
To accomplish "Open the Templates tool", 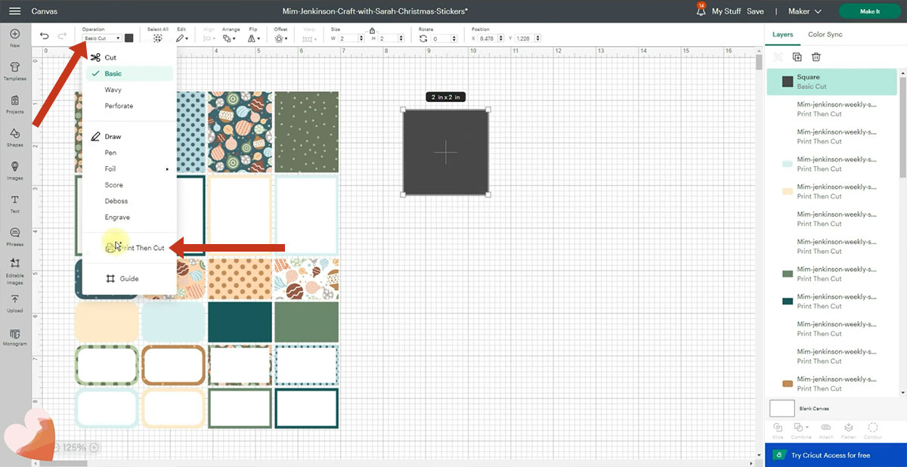I will (14, 70).
